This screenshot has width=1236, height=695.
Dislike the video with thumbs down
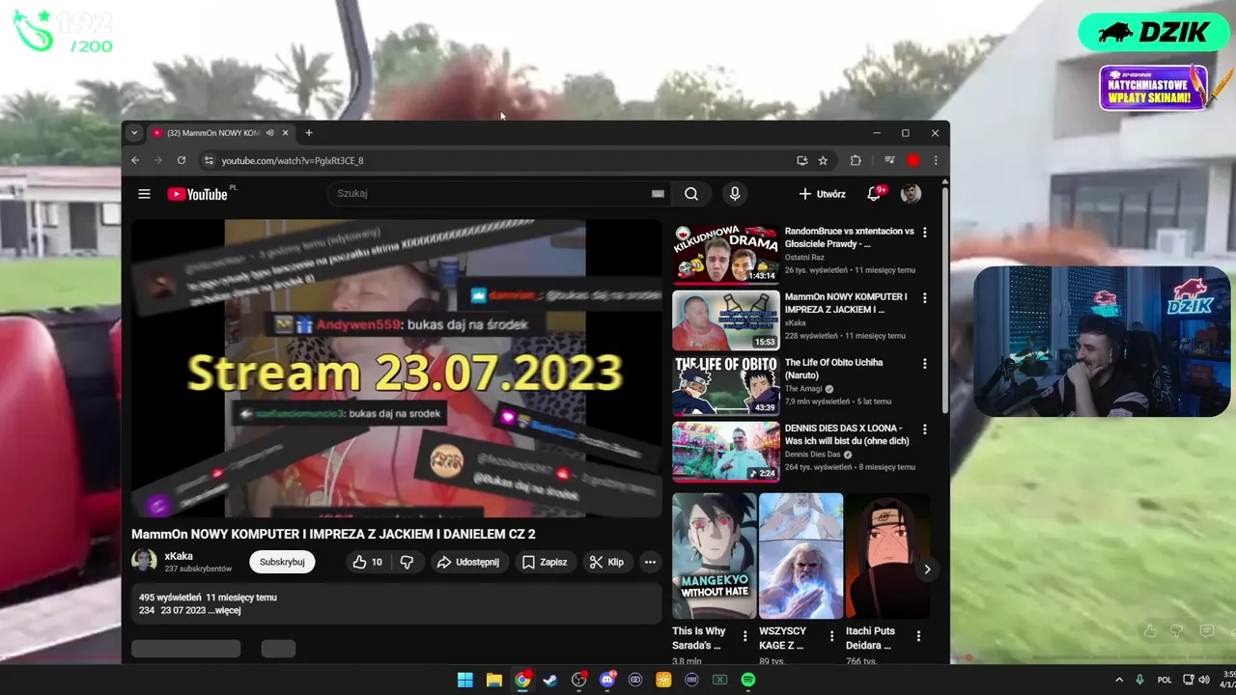coord(407,562)
